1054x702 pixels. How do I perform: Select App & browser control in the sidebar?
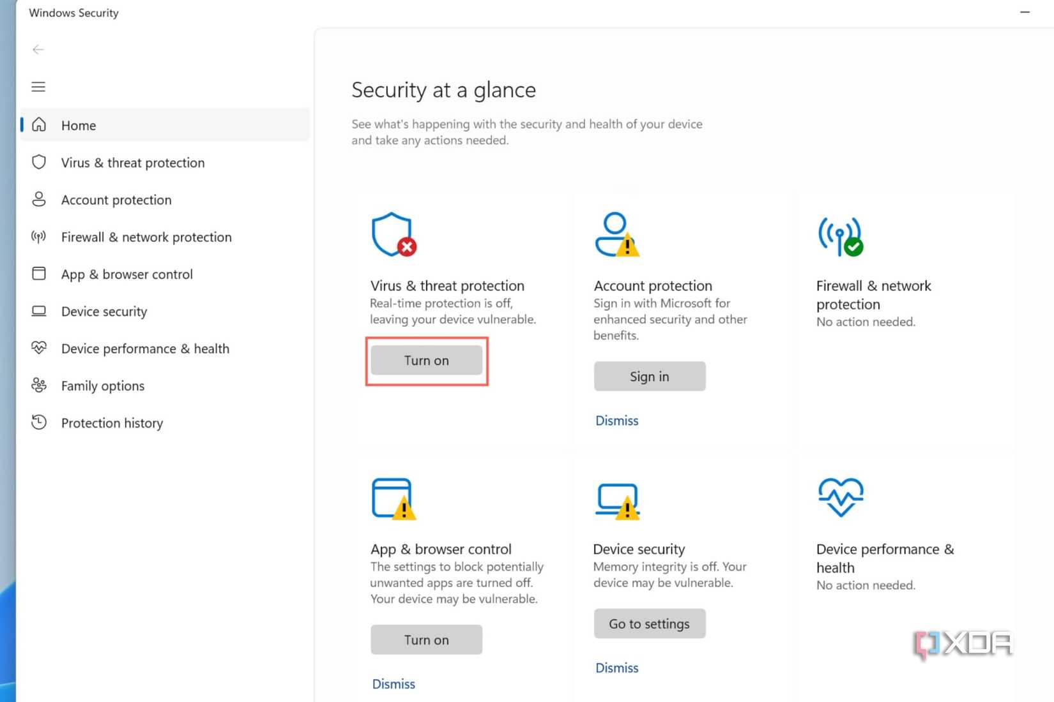click(x=127, y=274)
